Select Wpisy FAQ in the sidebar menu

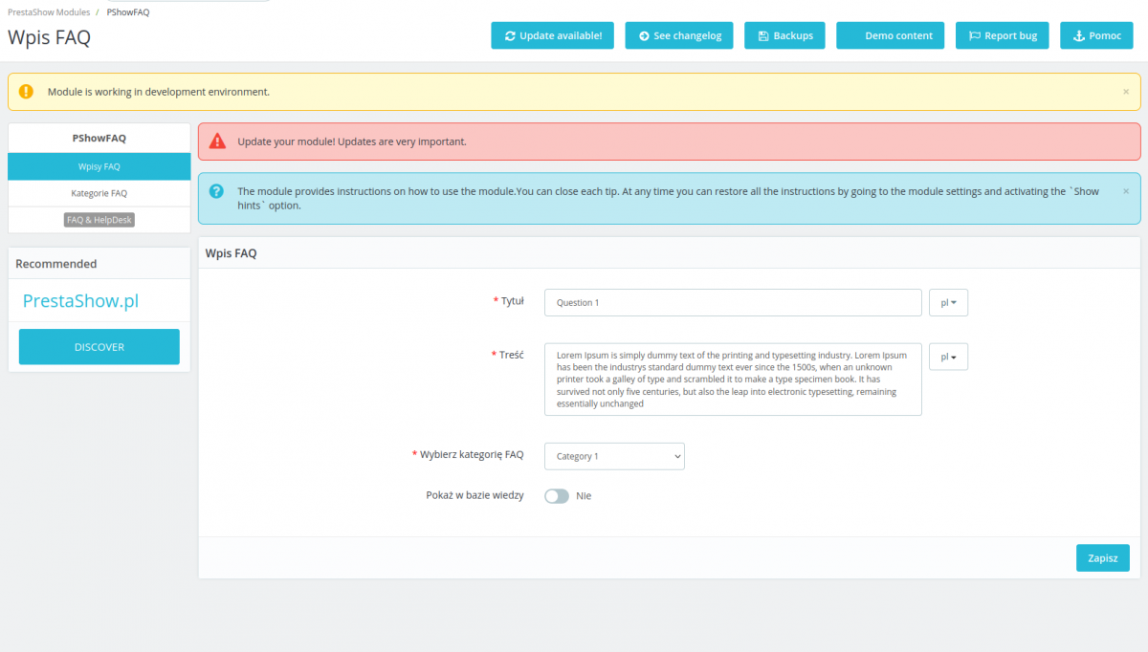[99, 166]
